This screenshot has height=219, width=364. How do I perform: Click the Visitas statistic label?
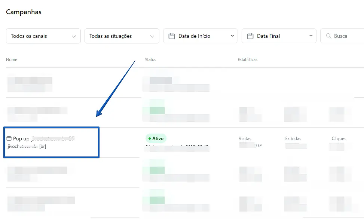[x=245, y=139]
